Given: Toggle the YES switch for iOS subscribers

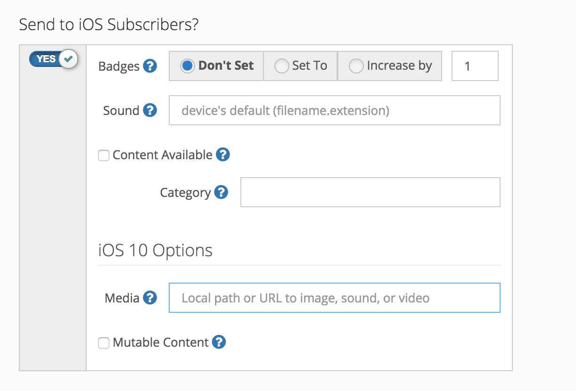Looking at the screenshot, I should (x=53, y=59).
